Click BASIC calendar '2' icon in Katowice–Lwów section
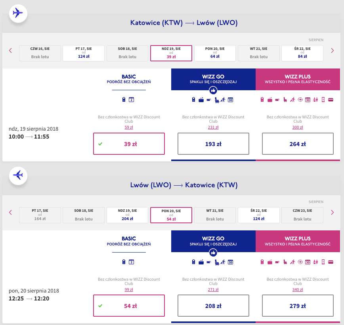The height and width of the screenshot is (325, 344). (131, 100)
